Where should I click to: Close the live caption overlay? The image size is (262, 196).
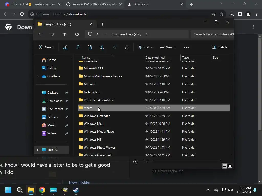[x=146, y=162]
